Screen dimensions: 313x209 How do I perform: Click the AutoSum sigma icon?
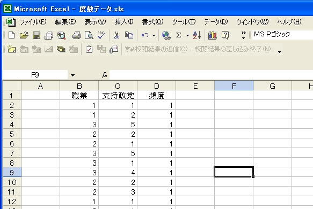pos(178,35)
